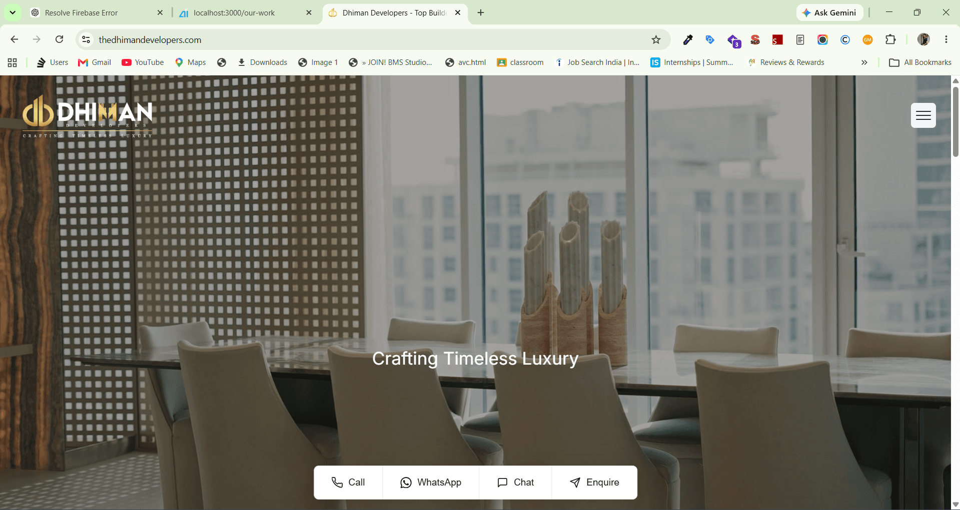The image size is (960, 510).
Task: Open a new browser tab
Action: 481,13
